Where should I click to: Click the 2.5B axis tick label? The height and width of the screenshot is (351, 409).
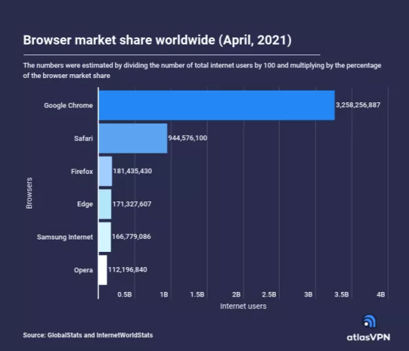[x=269, y=295]
